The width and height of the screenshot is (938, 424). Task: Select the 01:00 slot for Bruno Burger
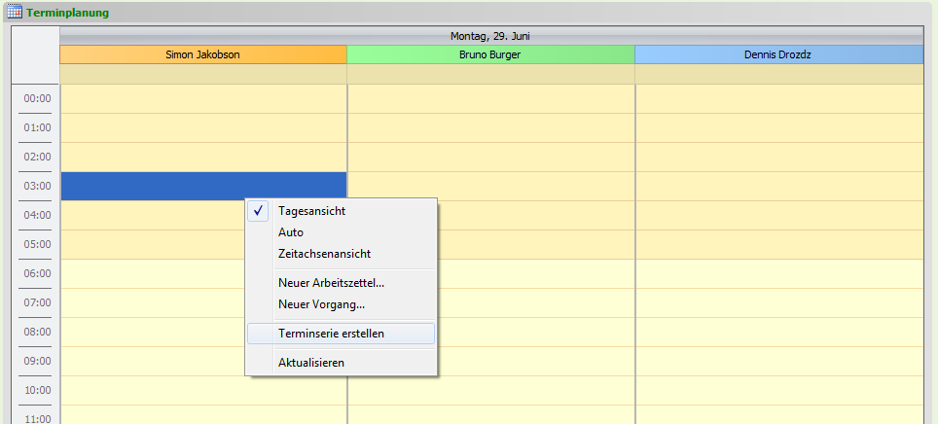491,128
